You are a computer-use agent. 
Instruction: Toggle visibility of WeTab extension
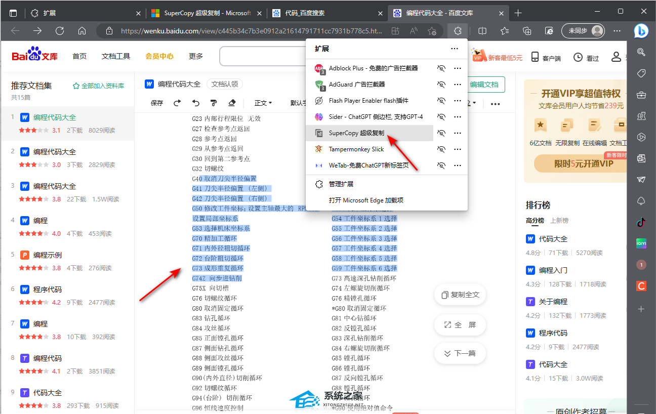coord(441,165)
